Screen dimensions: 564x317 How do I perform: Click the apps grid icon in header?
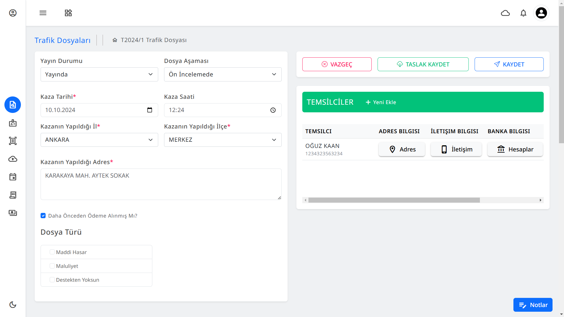[68, 13]
